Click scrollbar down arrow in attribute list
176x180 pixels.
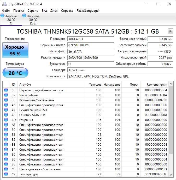point(171,175)
